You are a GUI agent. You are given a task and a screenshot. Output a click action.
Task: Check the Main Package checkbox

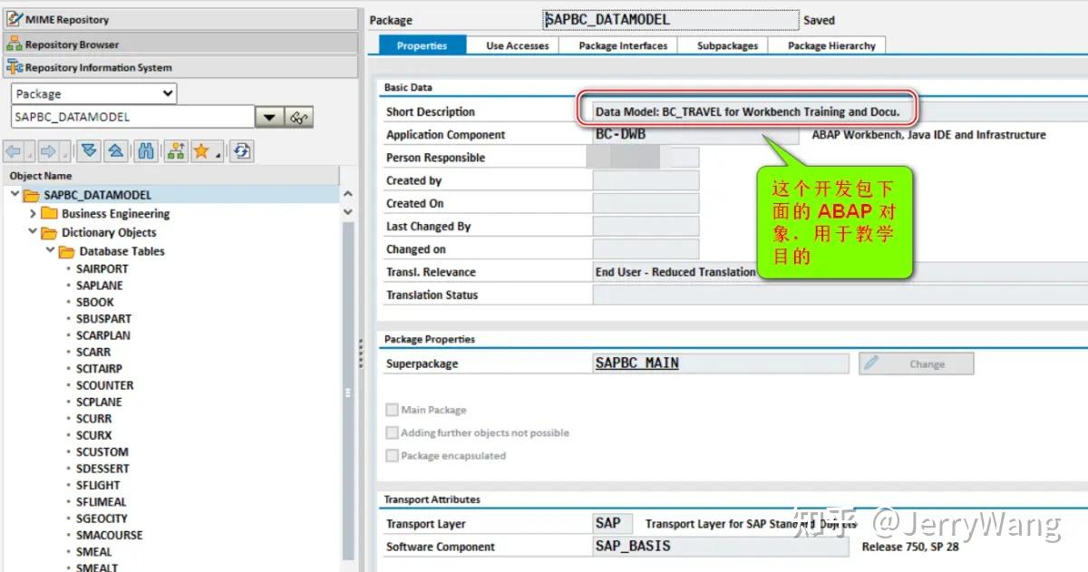[393, 409]
